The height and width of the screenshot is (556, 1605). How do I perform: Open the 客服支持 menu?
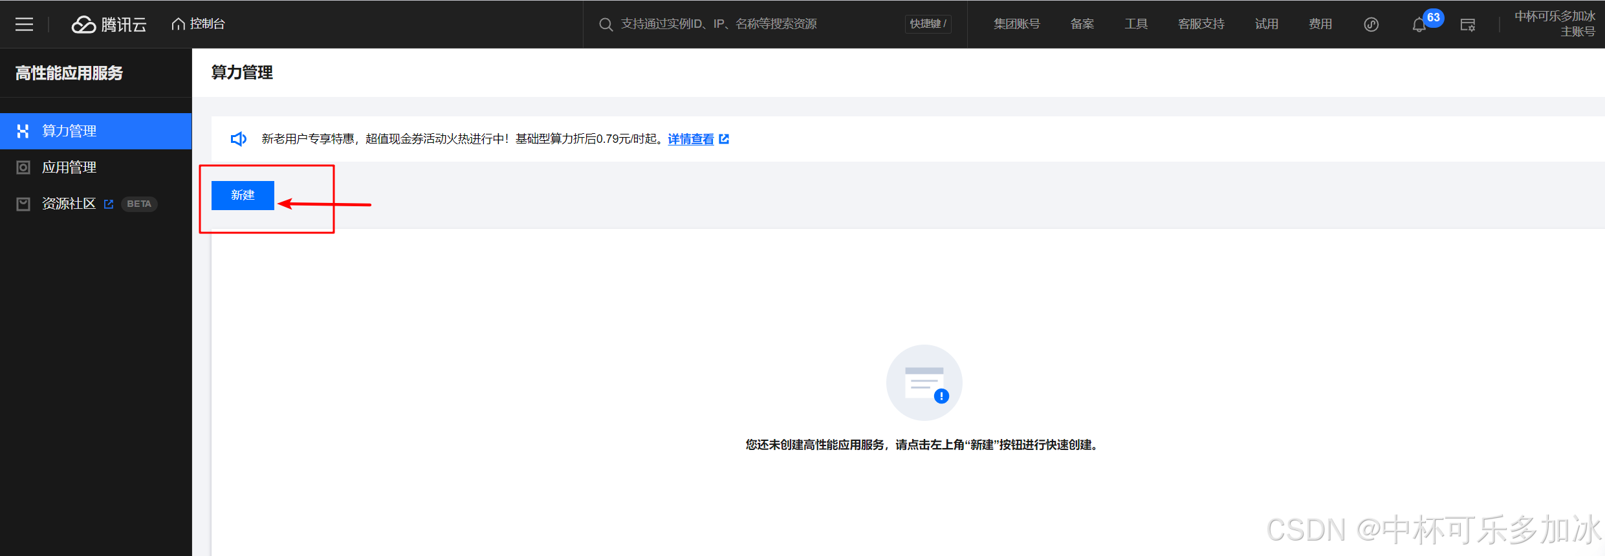pos(1201,24)
